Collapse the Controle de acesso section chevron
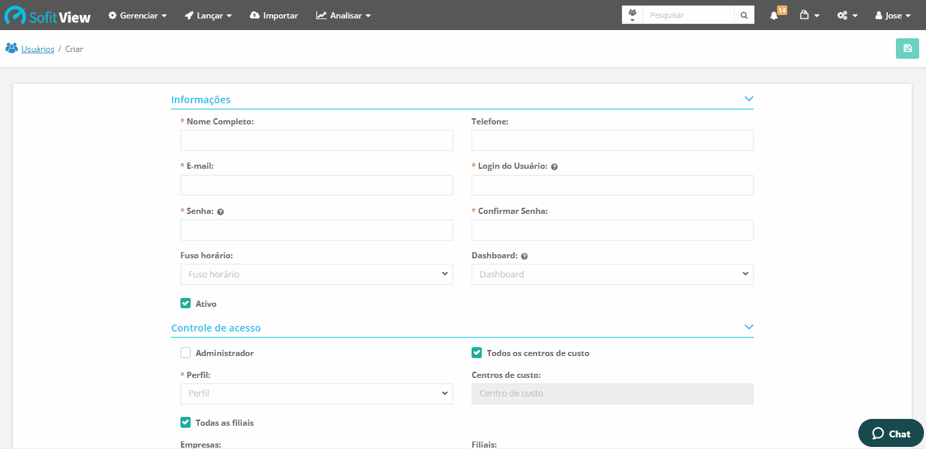The image size is (926, 449). [748, 327]
